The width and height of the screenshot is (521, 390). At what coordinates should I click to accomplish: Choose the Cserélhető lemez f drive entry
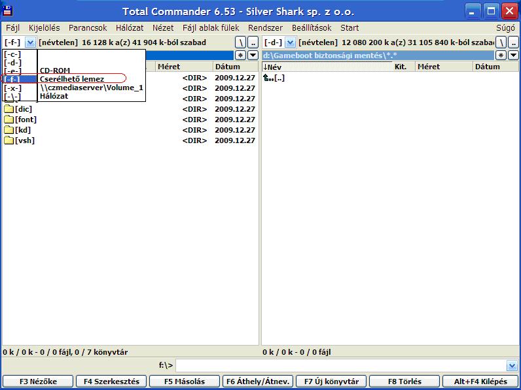72,79
